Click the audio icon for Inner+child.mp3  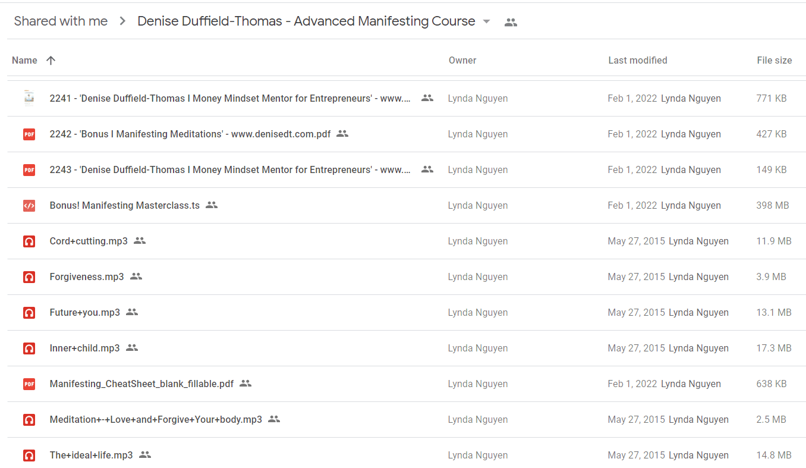point(29,348)
